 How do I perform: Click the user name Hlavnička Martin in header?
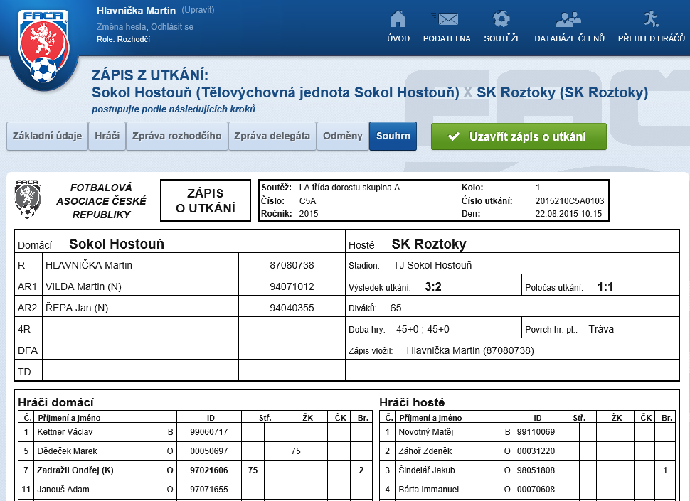click(x=136, y=11)
